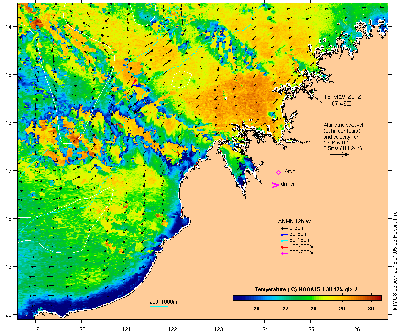Click the 0.5m/s velocity scale arrow
The height and width of the screenshot is (333, 401).
coord(339,154)
